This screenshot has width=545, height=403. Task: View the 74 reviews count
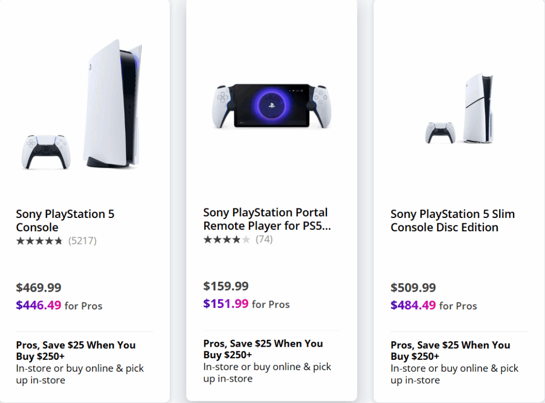click(x=264, y=239)
